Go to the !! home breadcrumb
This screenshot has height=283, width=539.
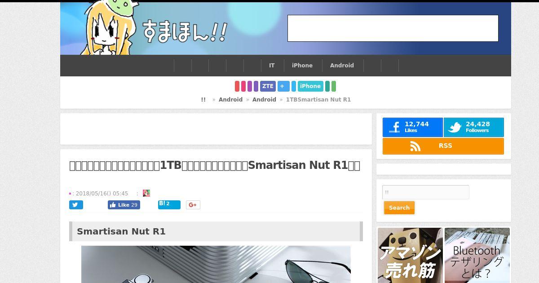coord(203,100)
